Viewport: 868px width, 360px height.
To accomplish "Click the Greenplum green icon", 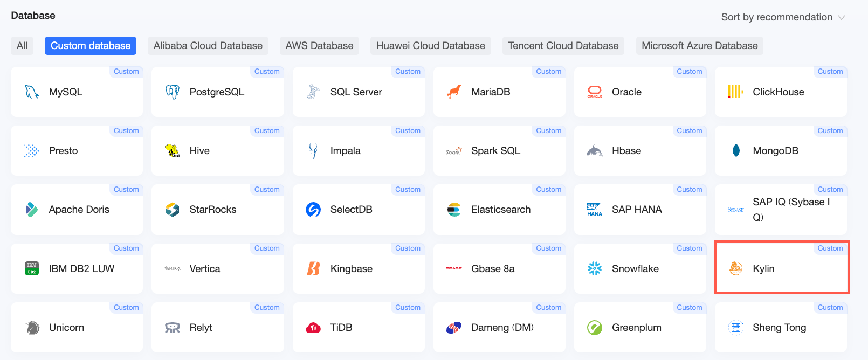I will [x=595, y=327].
